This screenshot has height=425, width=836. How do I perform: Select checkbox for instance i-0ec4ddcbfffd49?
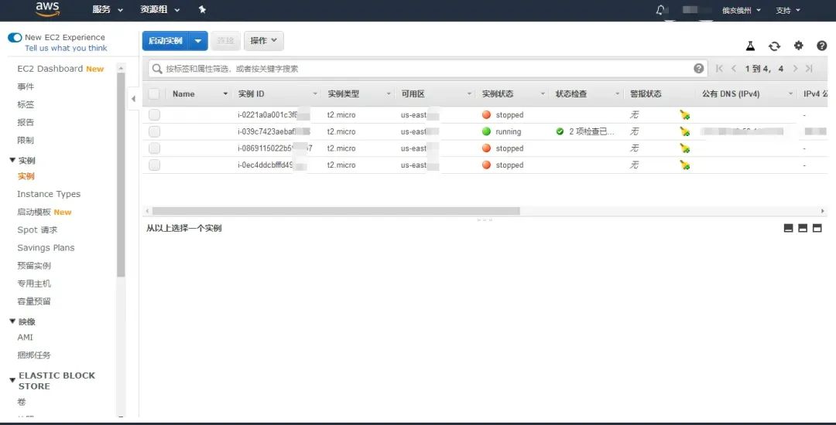click(x=154, y=165)
